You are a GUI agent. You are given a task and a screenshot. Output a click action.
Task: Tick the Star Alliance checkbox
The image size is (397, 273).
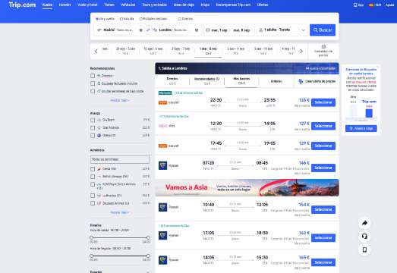click(x=93, y=127)
